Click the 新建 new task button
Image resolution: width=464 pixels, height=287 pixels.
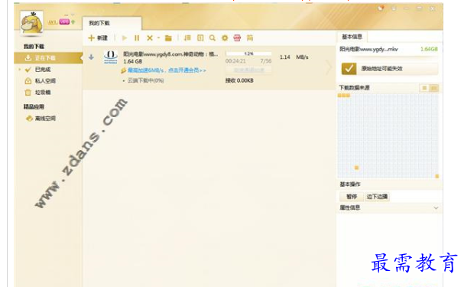(x=98, y=38)
